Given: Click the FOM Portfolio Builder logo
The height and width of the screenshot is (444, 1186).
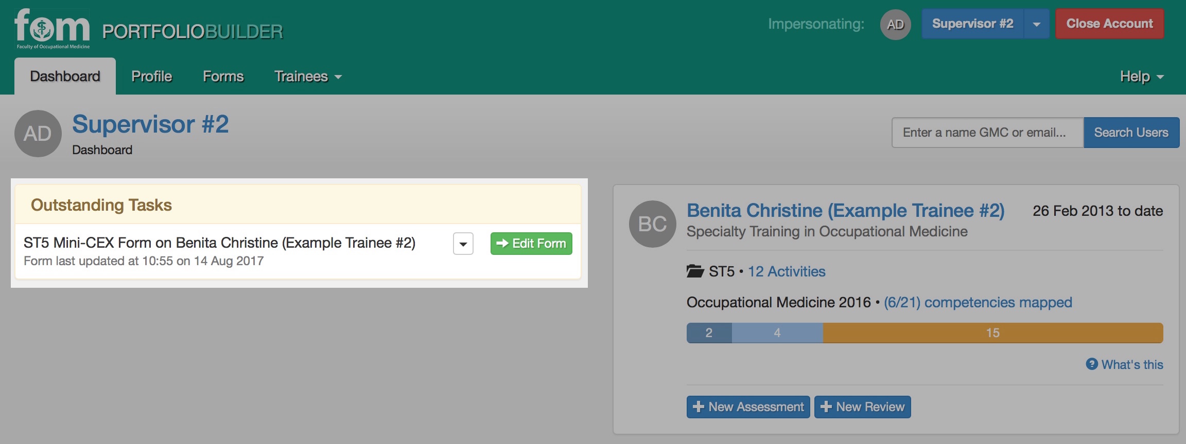Looking at the screenshot, I should tap(149, 28).
